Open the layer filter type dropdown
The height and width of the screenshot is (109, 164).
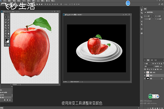148,63
